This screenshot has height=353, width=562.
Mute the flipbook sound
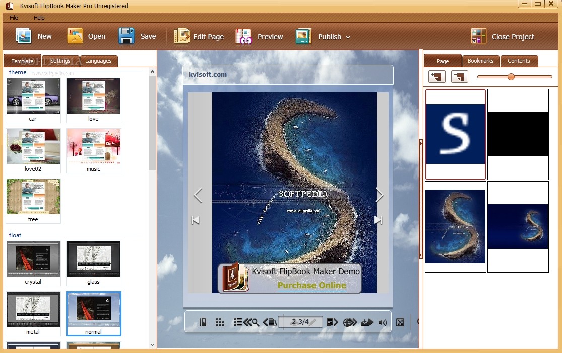[x=383, y=323]
